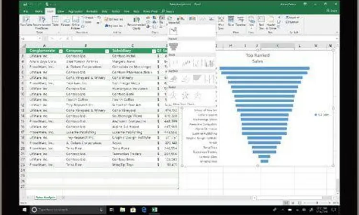Click the PivotTable button in the ribbon

tap(26, 21)
